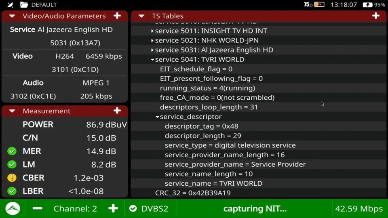
Task: Select the MER 14.9 dB value
Action: 101,151
